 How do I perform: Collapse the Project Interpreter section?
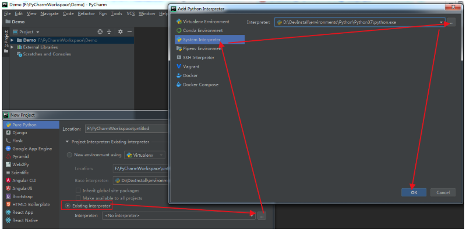click(x=67, y=142)
